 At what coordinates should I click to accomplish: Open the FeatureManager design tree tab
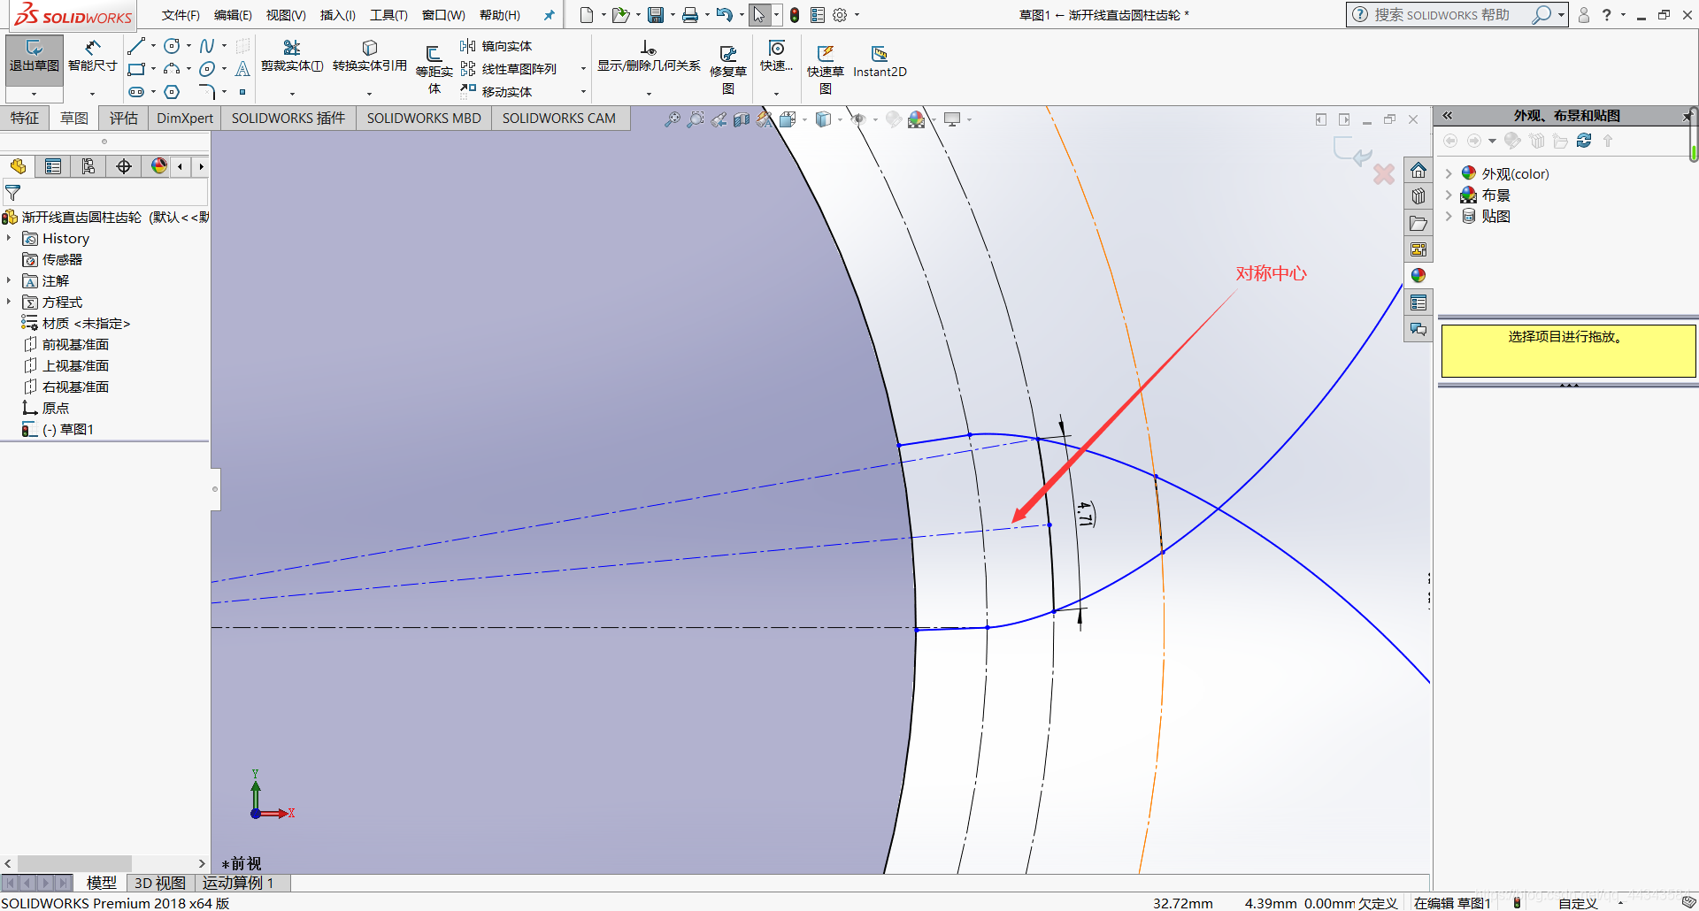point(18,166)
